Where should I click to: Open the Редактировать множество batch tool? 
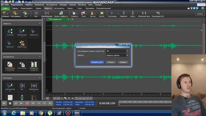[10, 66]
